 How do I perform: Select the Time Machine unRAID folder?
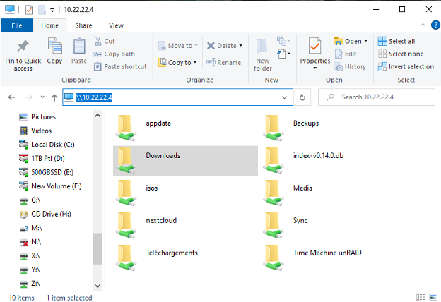pos(333,258)
